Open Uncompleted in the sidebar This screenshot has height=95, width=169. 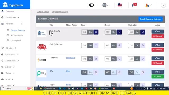16,40
